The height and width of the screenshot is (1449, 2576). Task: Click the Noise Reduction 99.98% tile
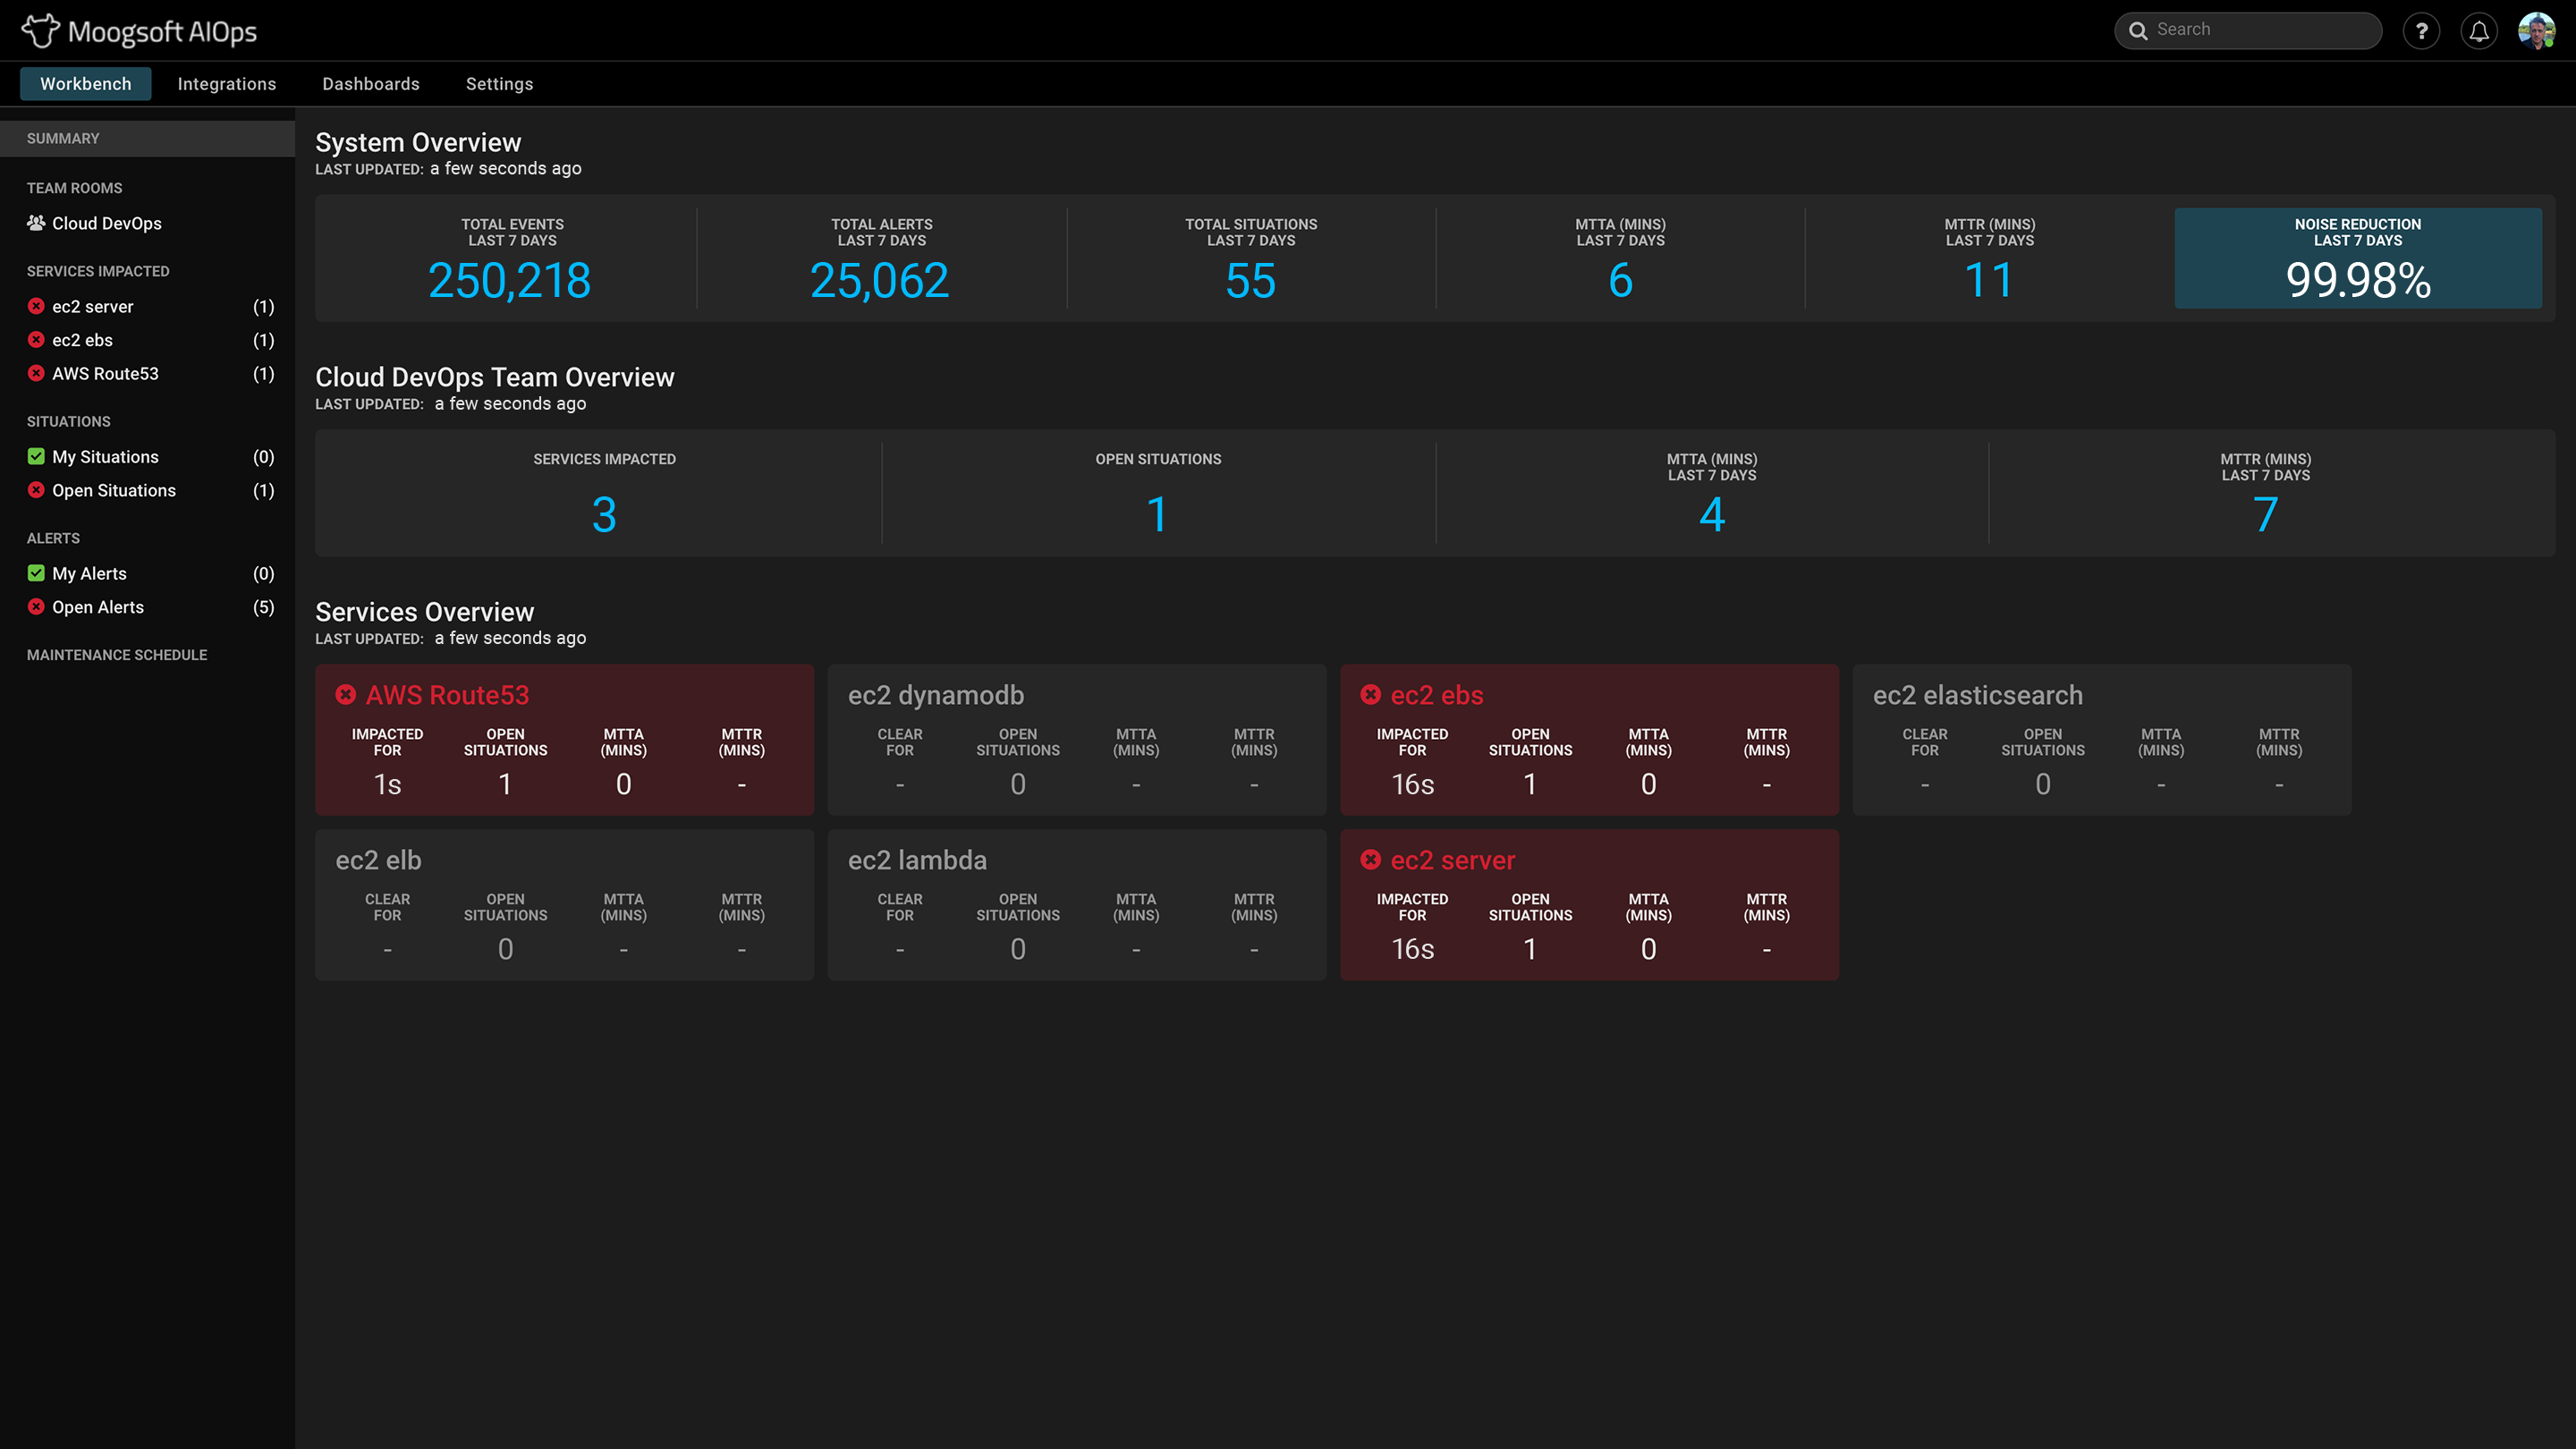2357,258
